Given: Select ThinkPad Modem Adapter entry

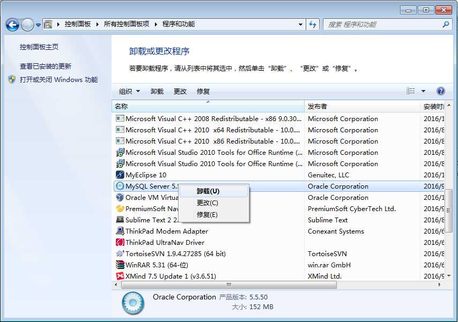Looking at the screenshot, I should [x=167, y=231].
